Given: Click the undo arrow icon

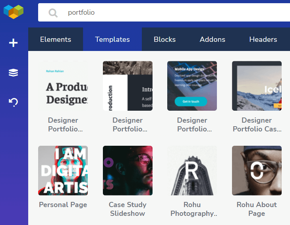Looking at the screenshot, I should [x=14, y=102].
